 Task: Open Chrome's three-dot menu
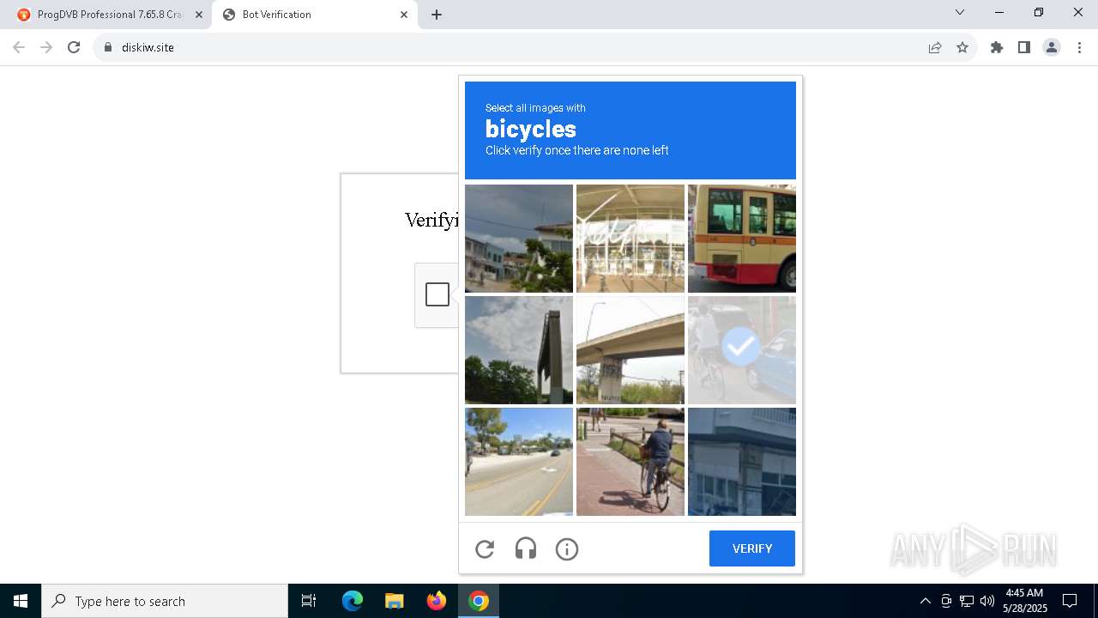click(x=1079, y=47)
